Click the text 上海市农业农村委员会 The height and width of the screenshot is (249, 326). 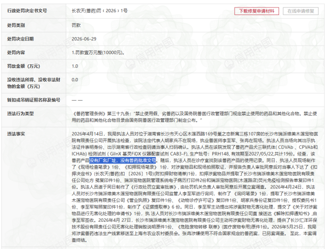[x=156, y=233]
